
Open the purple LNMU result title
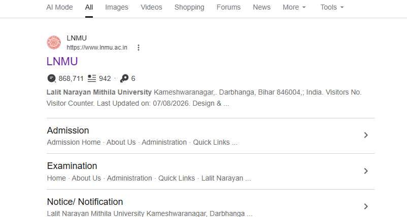tap(62, 62)
